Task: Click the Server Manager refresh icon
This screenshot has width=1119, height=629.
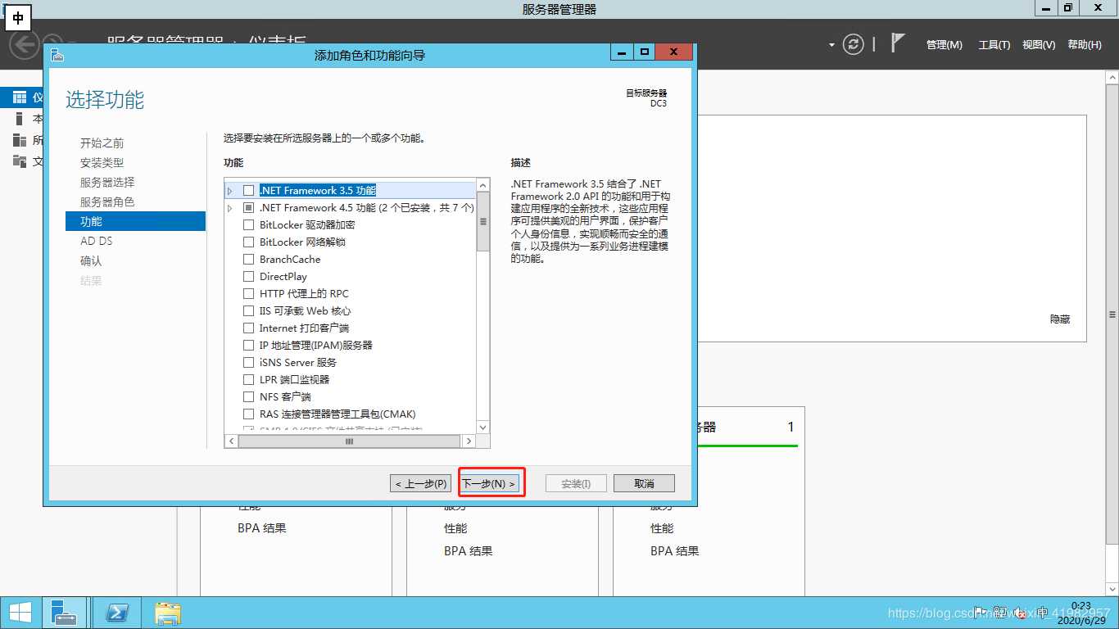Action: point(854,44)
